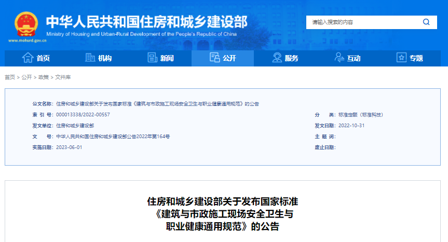Click the search magnifier icon
The height and width of the screenshot is (242, 448).
(426, 22)
